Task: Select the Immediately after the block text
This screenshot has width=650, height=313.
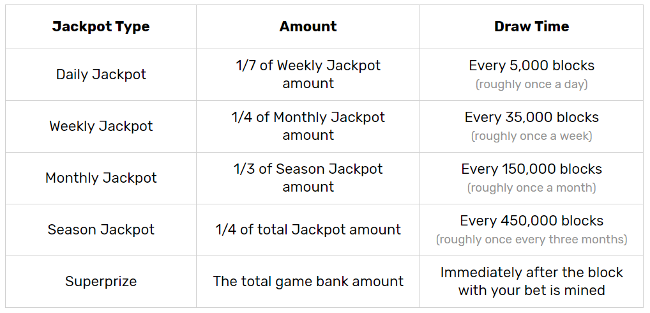Action: [531, 273]
